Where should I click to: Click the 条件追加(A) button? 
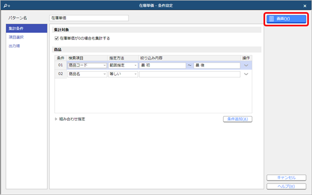238,119
